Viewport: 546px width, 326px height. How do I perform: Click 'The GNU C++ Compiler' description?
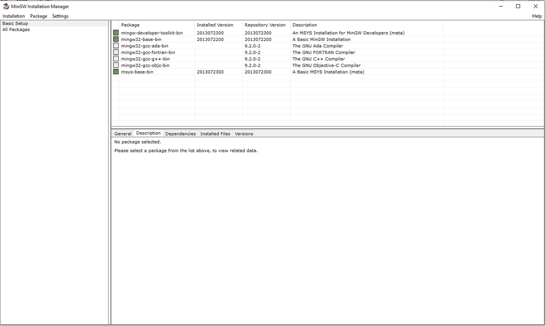pyautogui.click(x=319, y=59)
